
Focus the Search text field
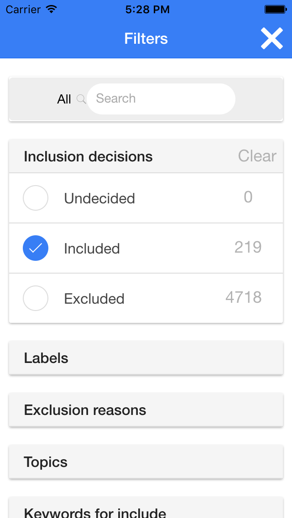pyautogui.click(x=161, y=99)
